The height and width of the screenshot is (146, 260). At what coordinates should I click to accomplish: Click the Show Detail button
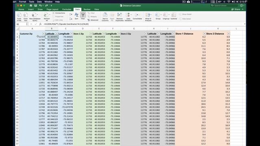click(x=185, y=14)
